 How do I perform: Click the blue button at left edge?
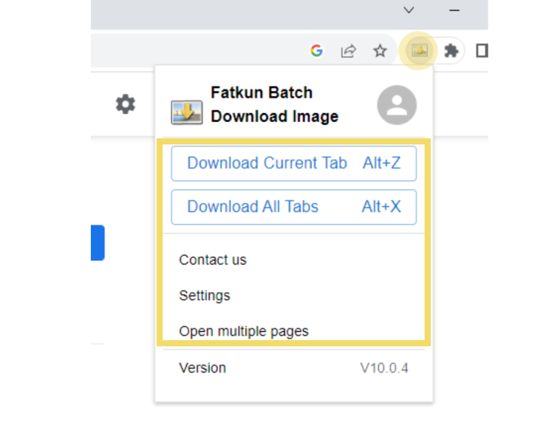pyautogui.click(x=97, y=242)
